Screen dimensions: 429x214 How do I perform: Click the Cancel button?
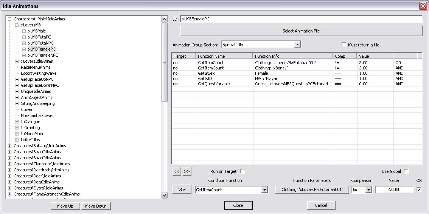[321, 206]
